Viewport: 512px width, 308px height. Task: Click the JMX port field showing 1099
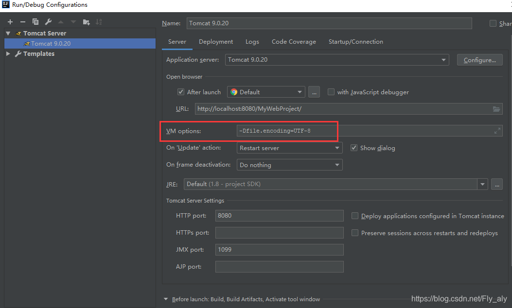click(x=280, y=250)
